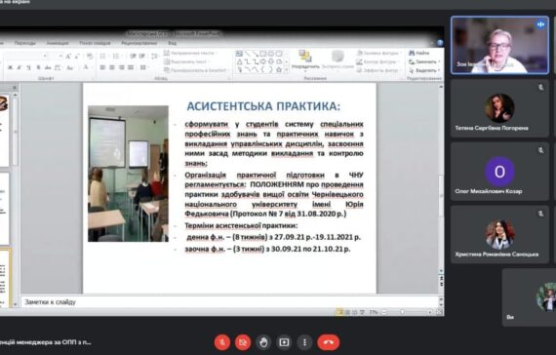Open the Анимация ribbon tab
This screenshot has height=355, width=556.
(58, 43)
